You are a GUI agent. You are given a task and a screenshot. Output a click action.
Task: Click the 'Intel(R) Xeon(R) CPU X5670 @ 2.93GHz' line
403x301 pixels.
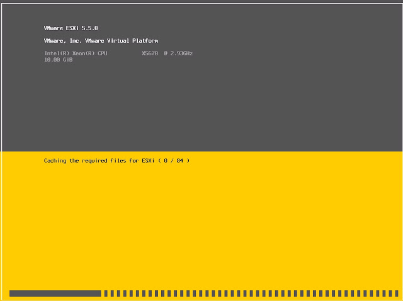(x=118, y=53)
